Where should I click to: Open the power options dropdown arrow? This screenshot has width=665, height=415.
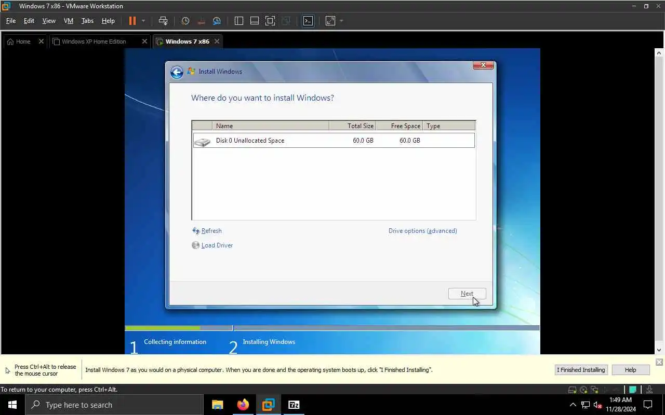[143, 21]
